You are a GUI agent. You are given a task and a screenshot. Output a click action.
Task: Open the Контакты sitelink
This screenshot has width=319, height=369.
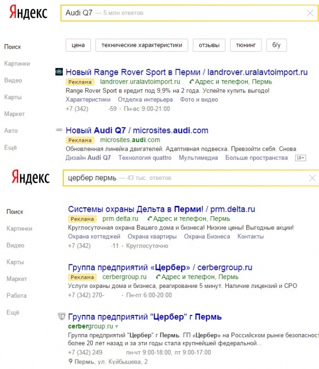(x=251, y=236)
